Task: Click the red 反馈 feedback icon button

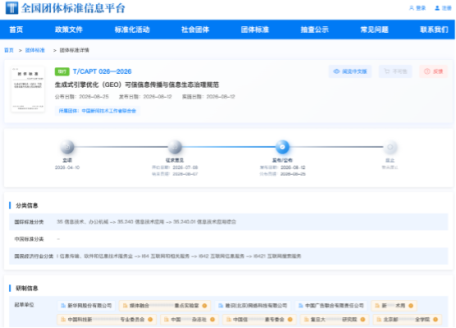Action: click(x=427, y=71)
